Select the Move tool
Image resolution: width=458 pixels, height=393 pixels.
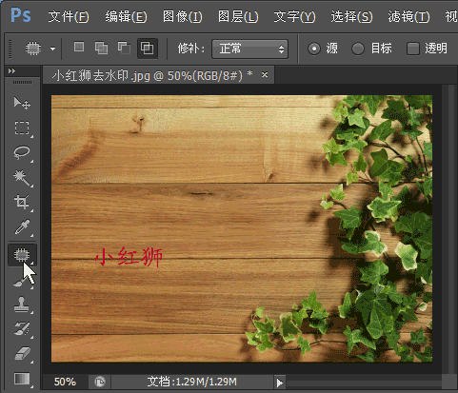click(x=22, y=103)
